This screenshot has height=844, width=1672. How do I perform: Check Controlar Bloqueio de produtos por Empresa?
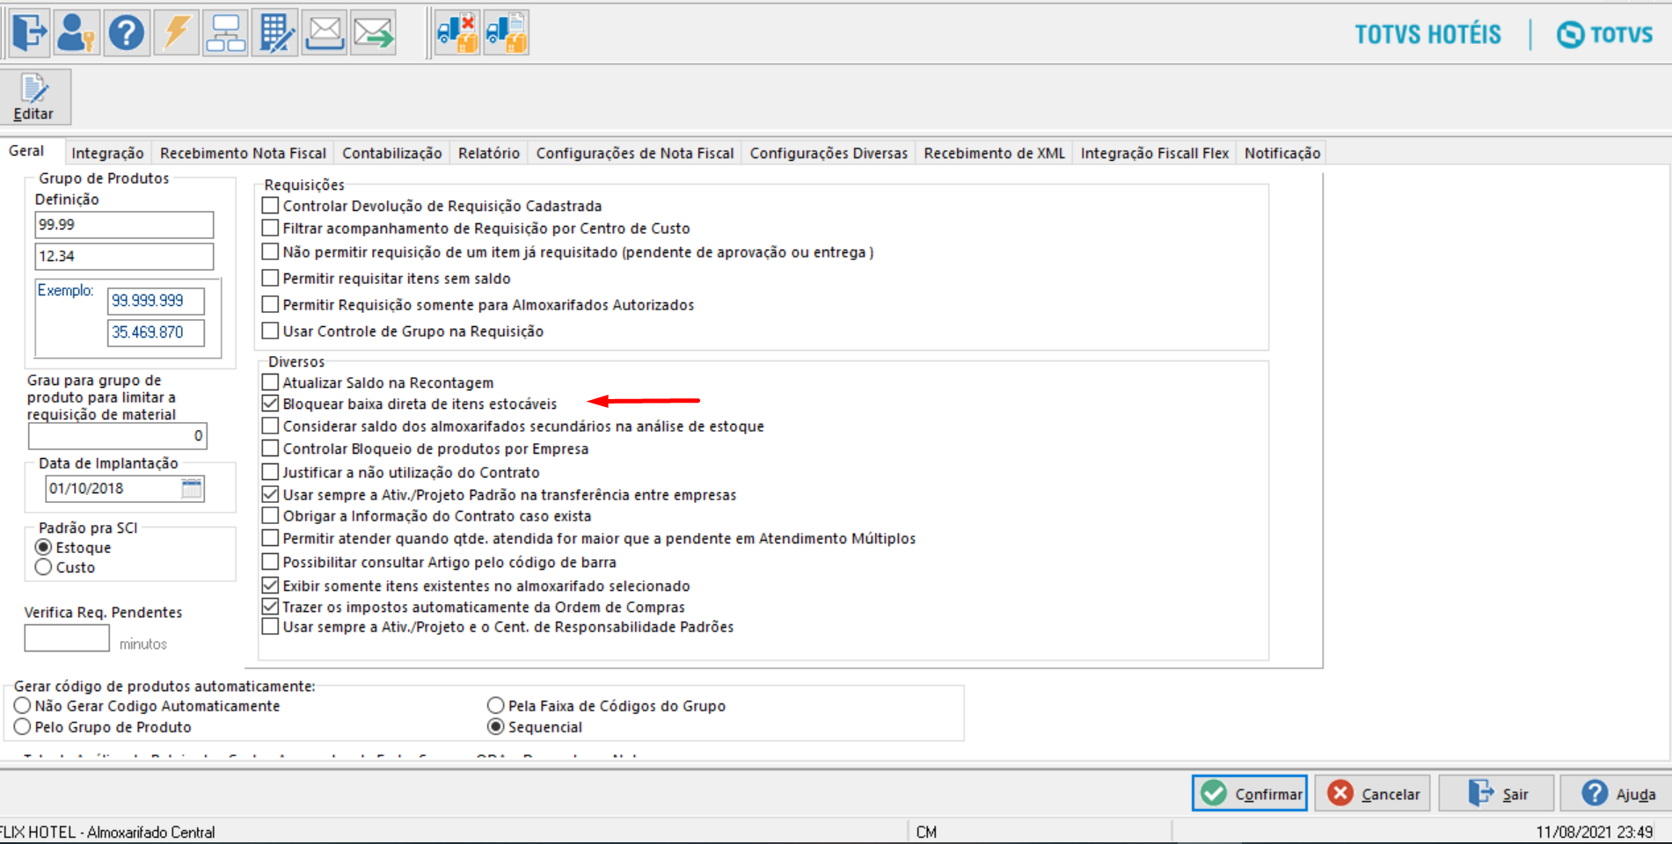pyautogui.click(x=271, y=448)
